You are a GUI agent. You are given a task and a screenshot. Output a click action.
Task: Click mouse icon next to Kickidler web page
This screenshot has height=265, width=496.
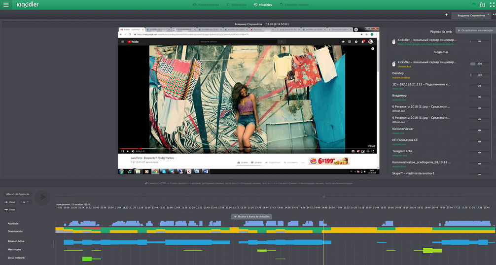click(x=394, y=41)
